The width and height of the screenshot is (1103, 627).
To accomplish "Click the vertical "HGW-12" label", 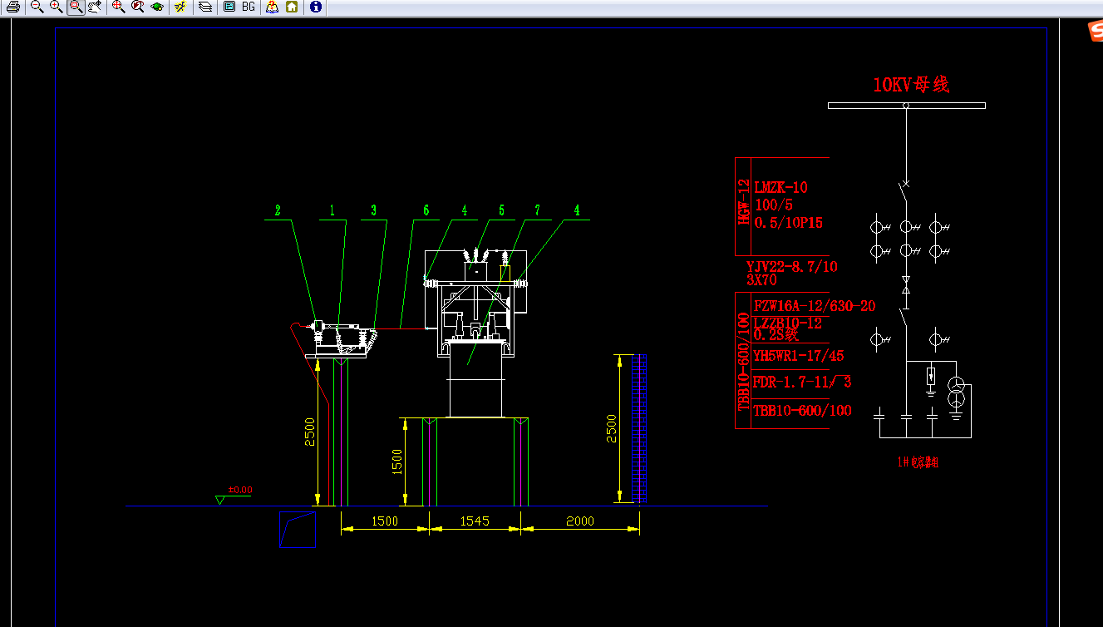I will coord(744,202).
